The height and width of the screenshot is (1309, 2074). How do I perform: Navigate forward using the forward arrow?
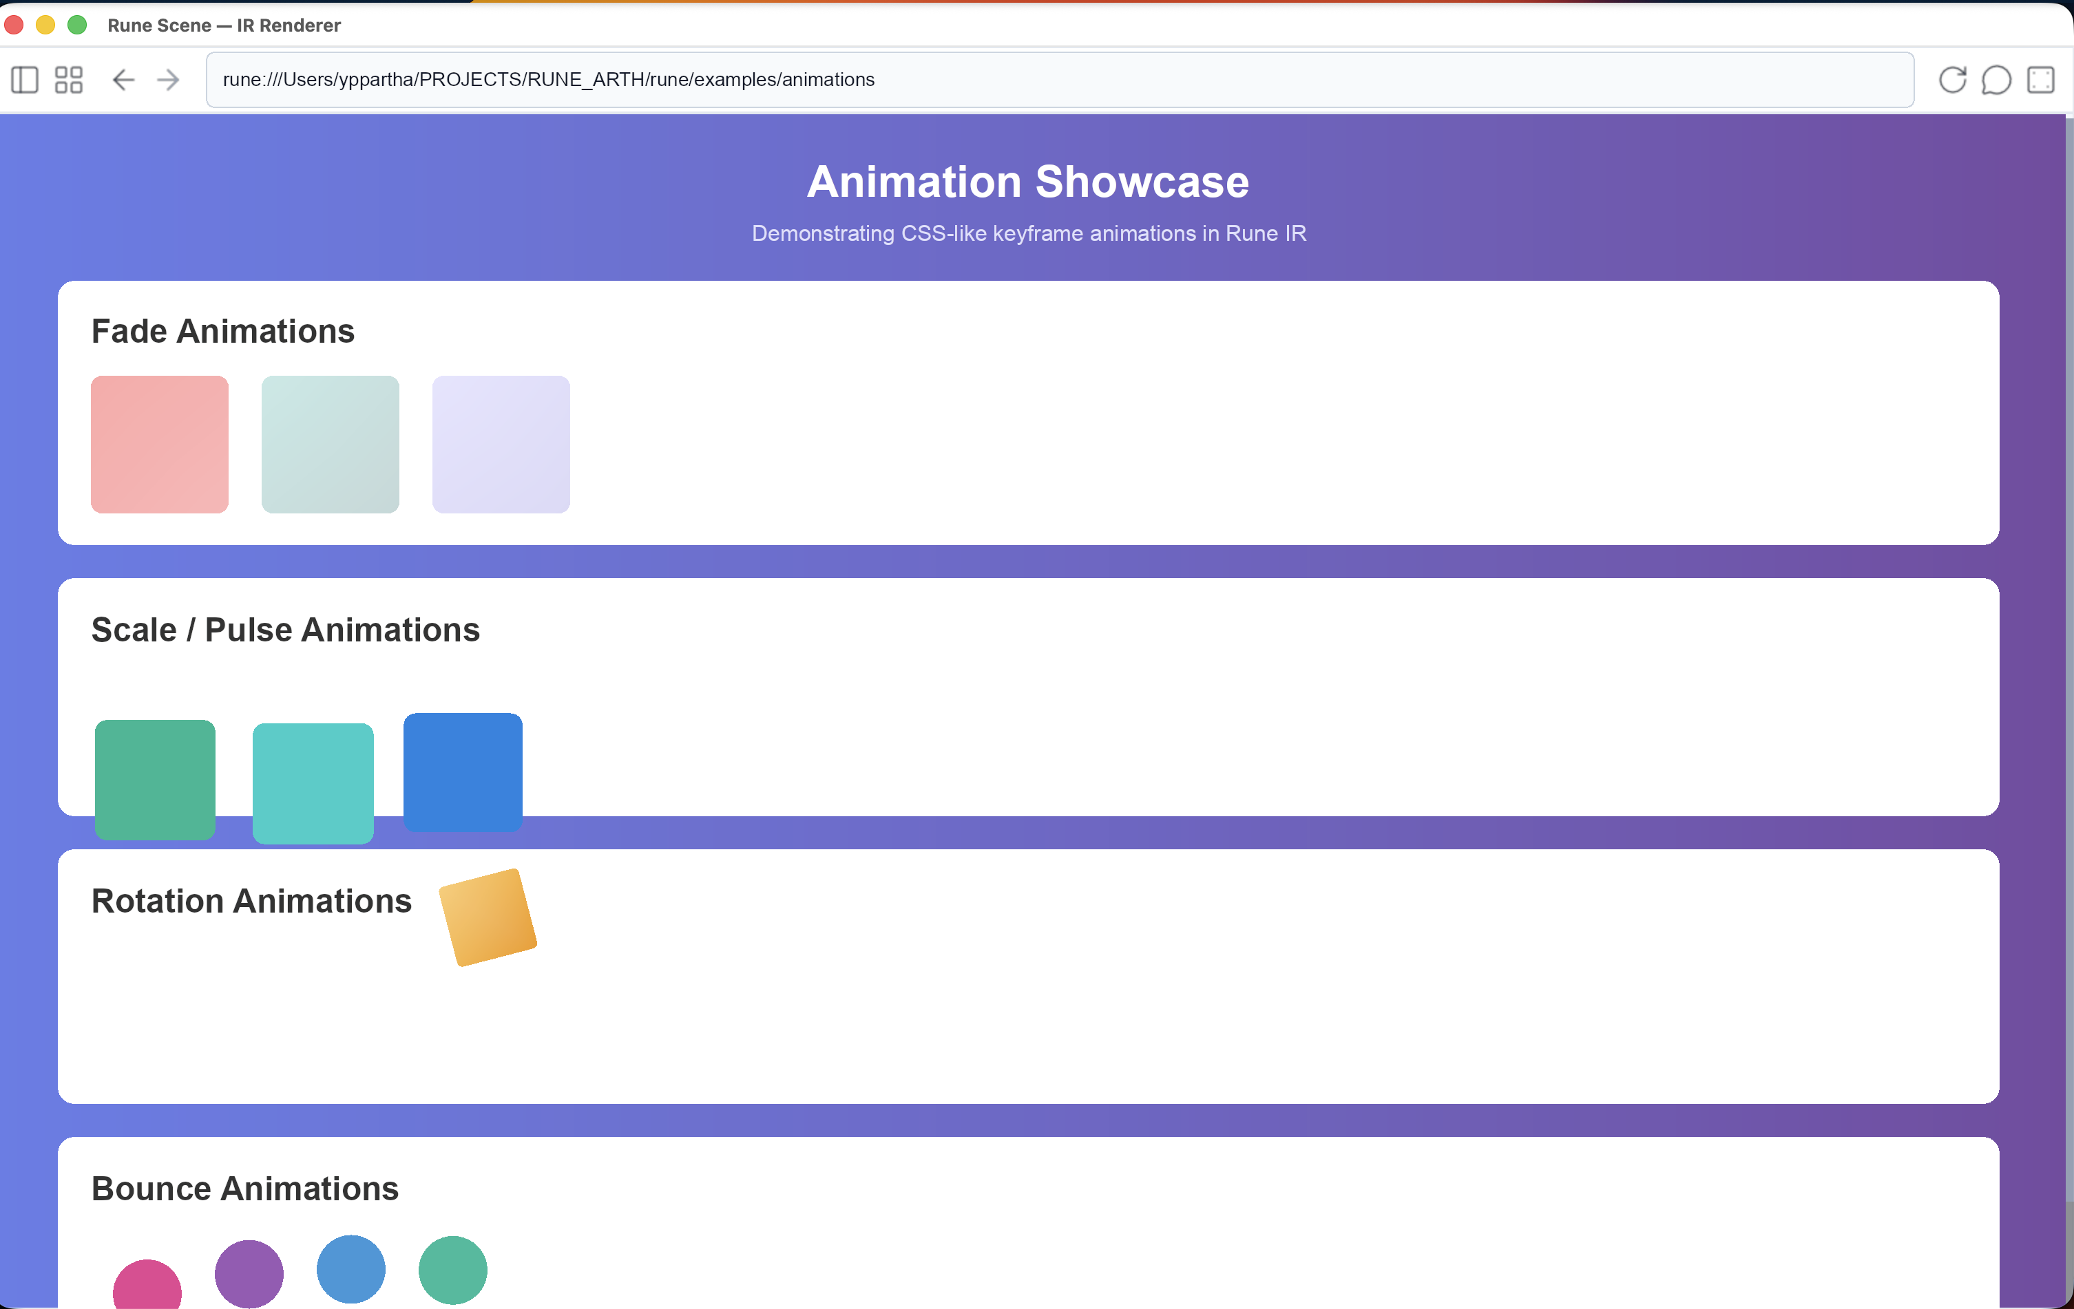coord(168,79)
